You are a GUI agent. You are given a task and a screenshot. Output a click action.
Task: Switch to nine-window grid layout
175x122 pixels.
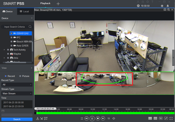pos(155,118)
